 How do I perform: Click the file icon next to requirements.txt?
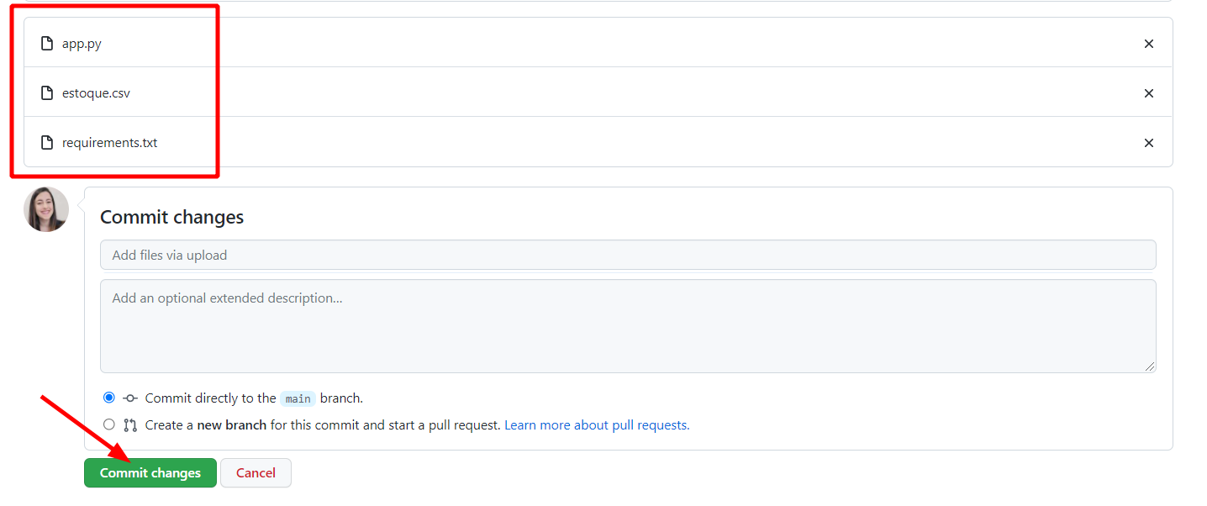(x=48, y=143)
